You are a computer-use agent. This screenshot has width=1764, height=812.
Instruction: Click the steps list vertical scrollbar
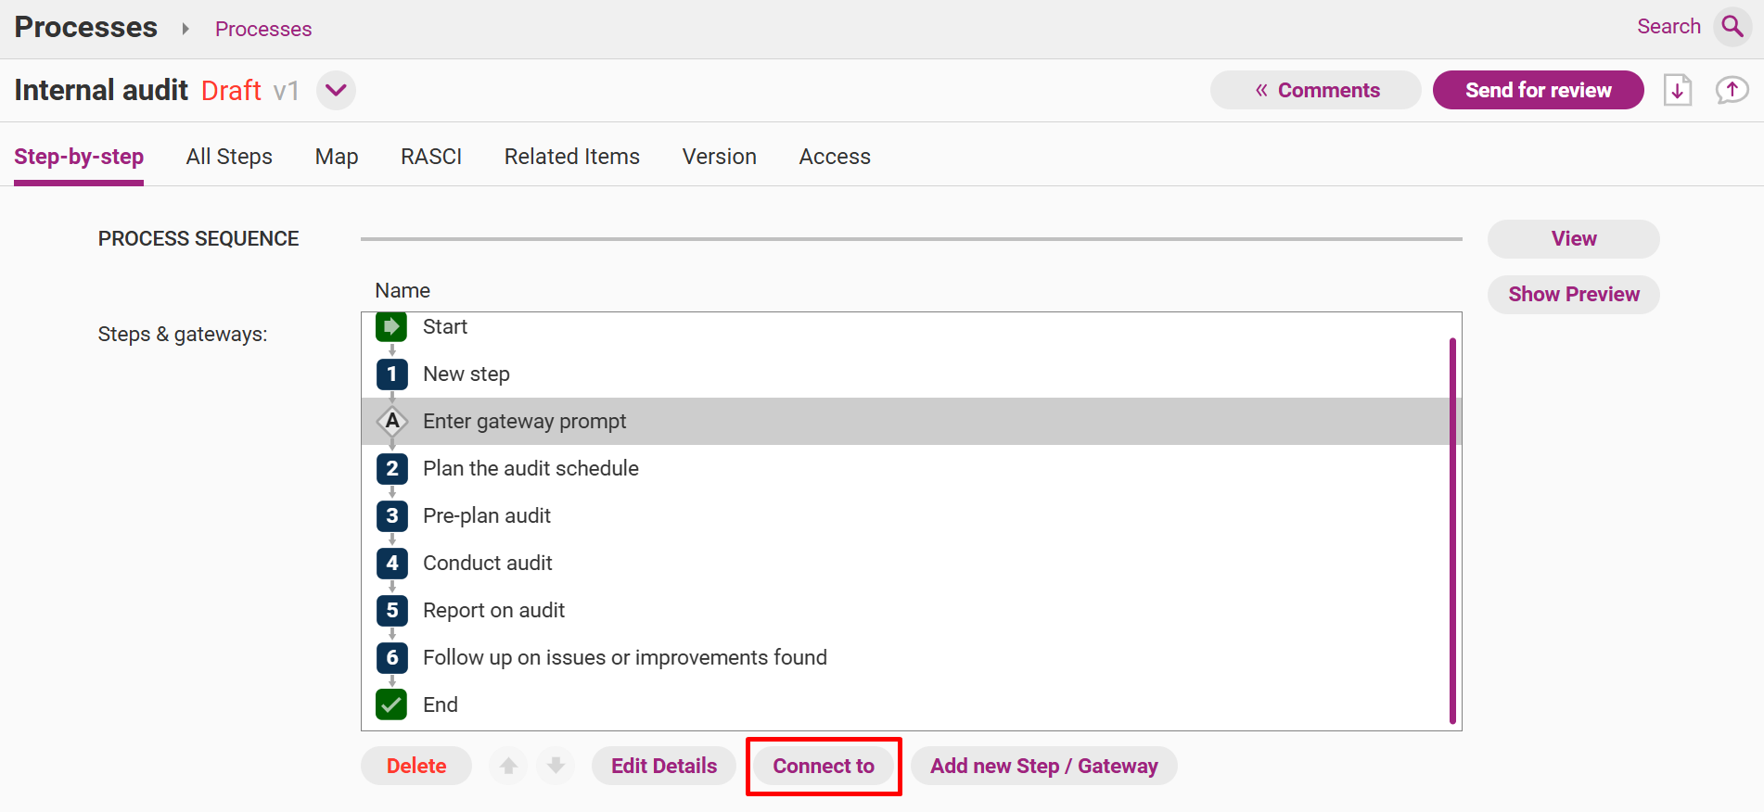coord(1452,531)
